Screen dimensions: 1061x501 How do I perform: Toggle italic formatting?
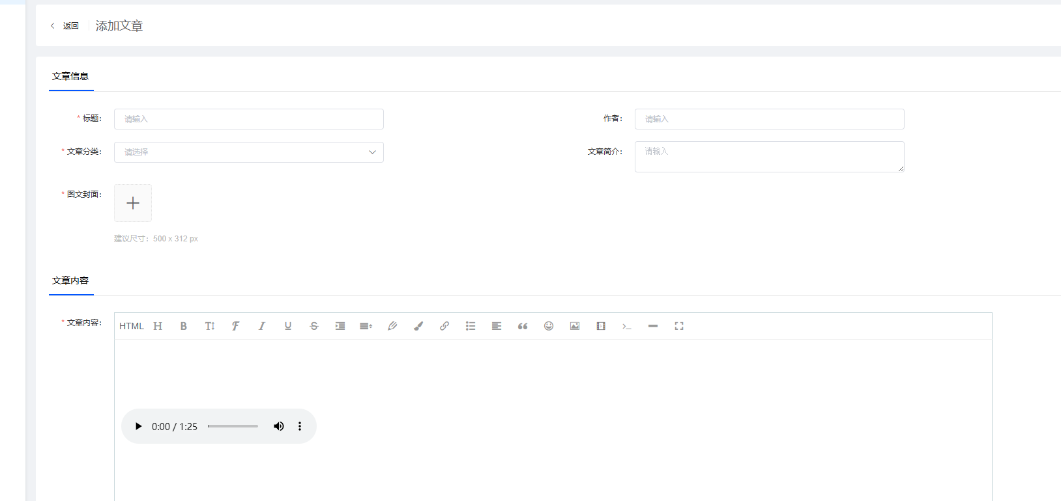click(262, 326)
